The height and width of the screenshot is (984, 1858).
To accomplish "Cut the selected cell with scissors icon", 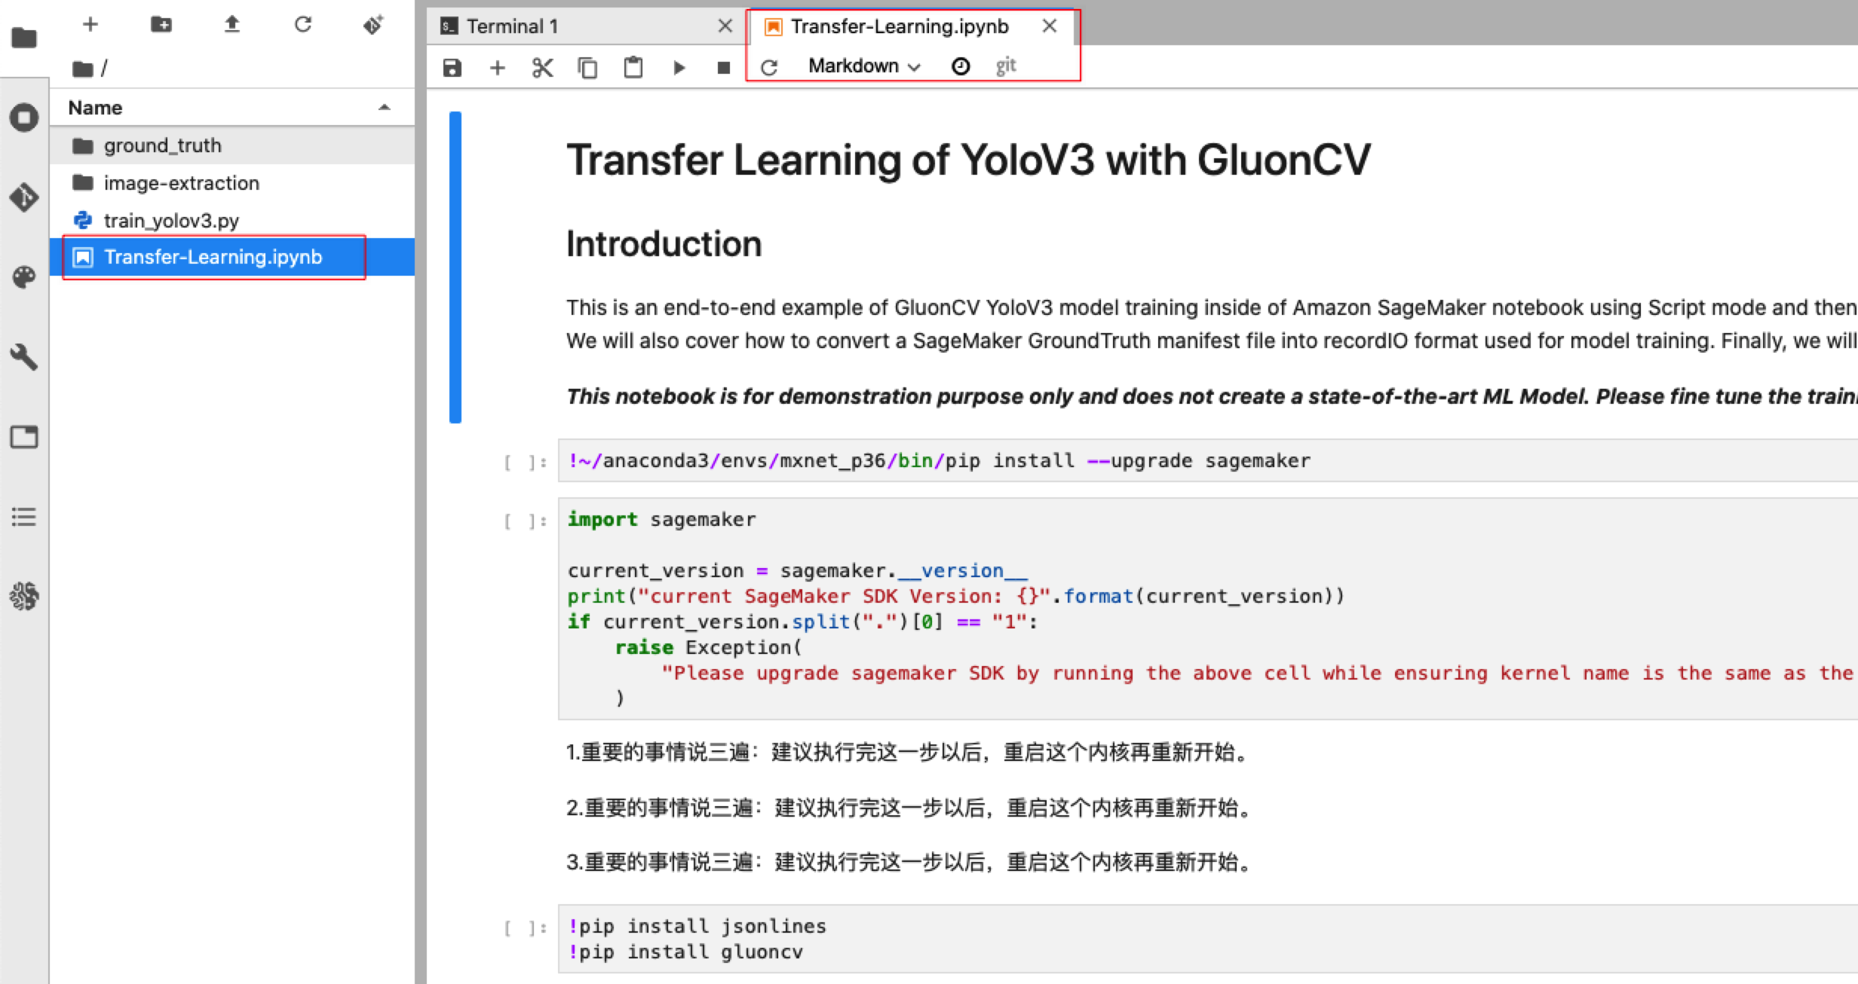I will point(542,68).
